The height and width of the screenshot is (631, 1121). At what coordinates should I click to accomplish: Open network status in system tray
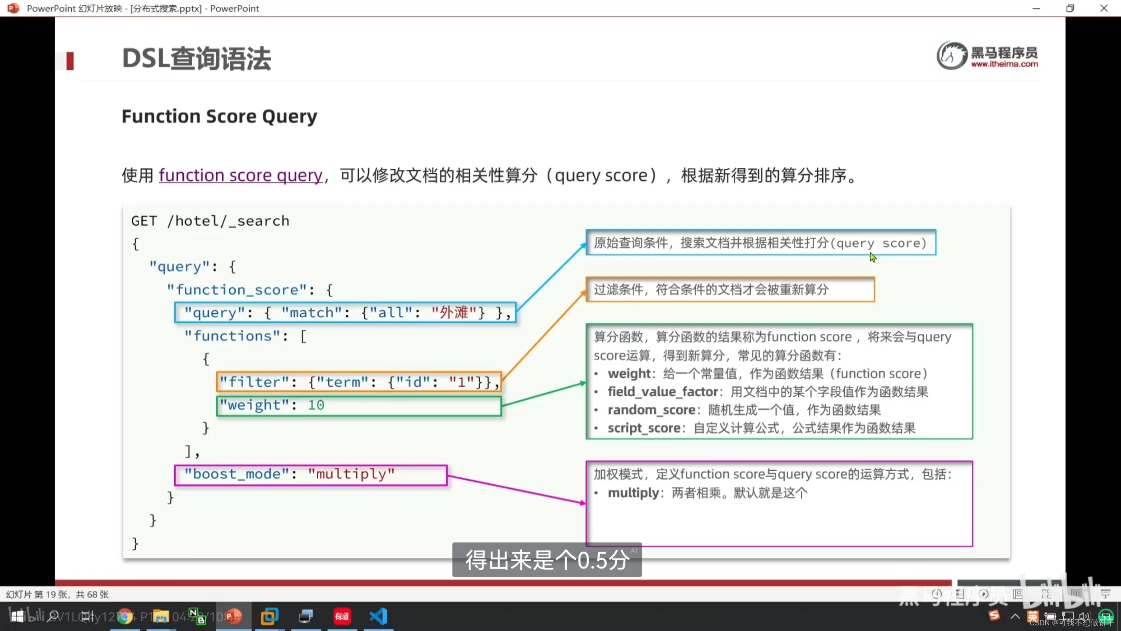(1068, 617)
